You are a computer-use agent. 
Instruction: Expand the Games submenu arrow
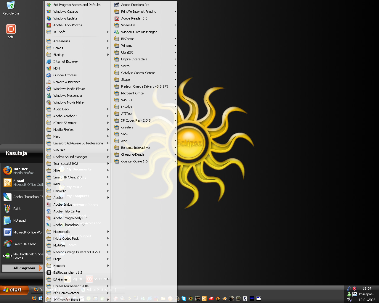pos(108,48)
